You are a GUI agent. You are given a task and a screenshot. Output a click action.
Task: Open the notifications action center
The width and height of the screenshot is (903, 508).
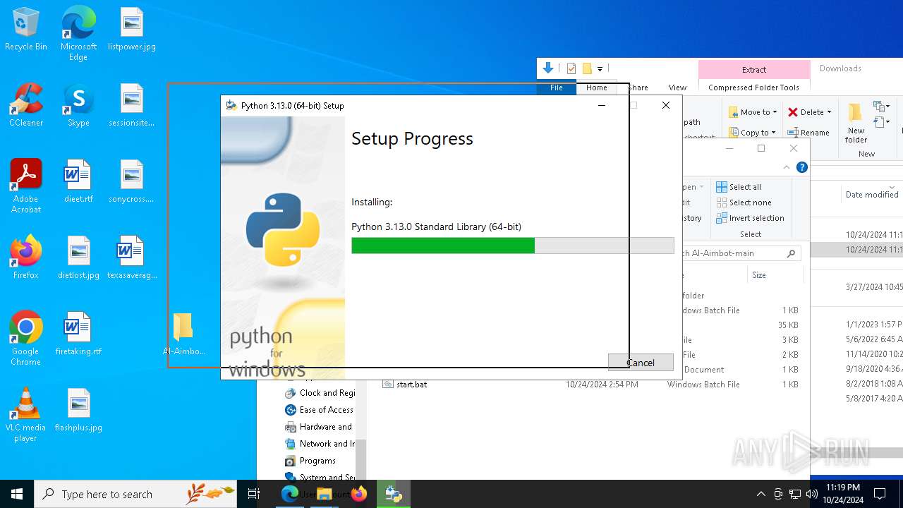click(880, 494)
